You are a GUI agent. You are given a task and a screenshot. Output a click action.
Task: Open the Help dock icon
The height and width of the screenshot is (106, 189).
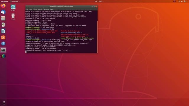click(x=3, y=44)
